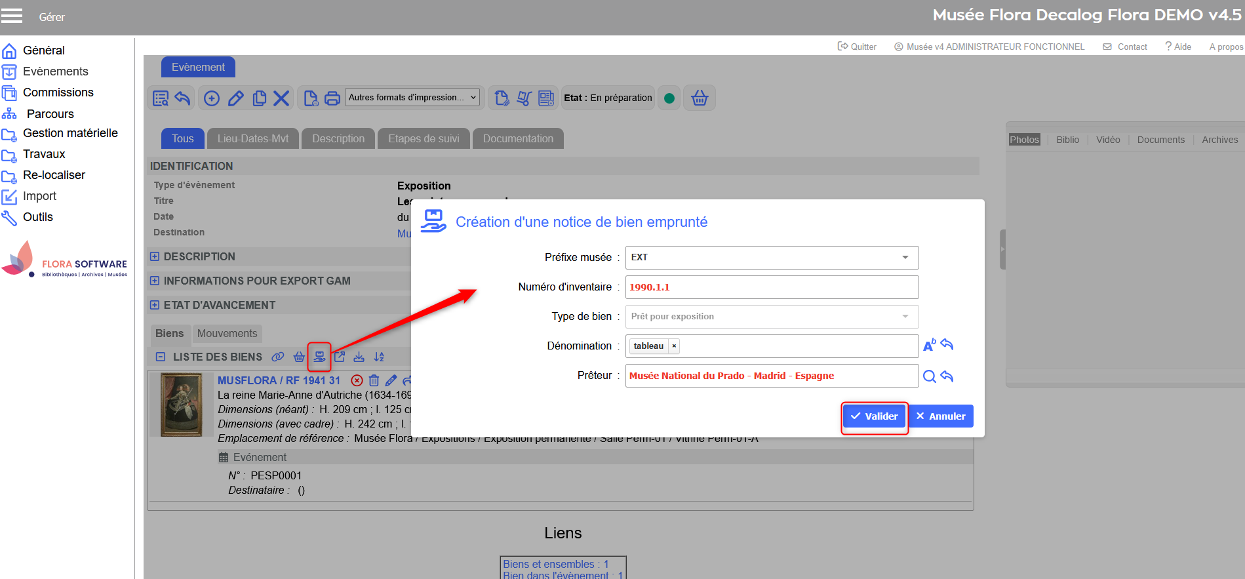Click the add new record plus icon
This screenshot has height=579, width=1245.
212,98
